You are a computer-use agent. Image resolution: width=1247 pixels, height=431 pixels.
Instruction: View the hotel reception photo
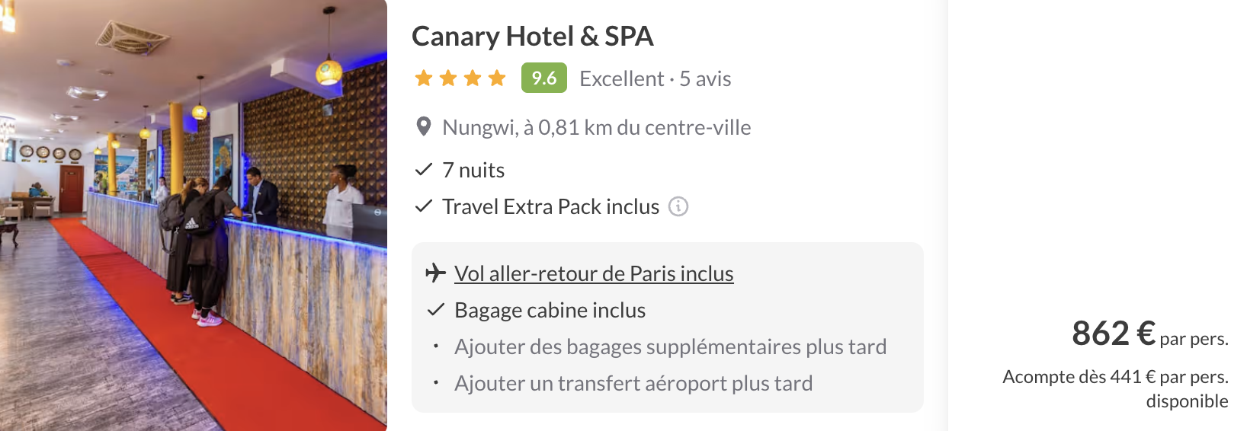click(194, 215)
